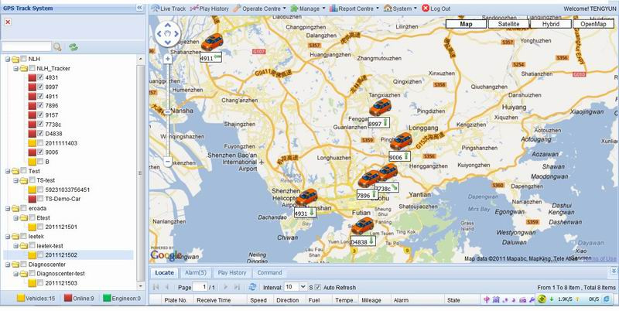Click the red X icon in the left panel
This screenshot has width=619, height=311.
click(8, 22)
